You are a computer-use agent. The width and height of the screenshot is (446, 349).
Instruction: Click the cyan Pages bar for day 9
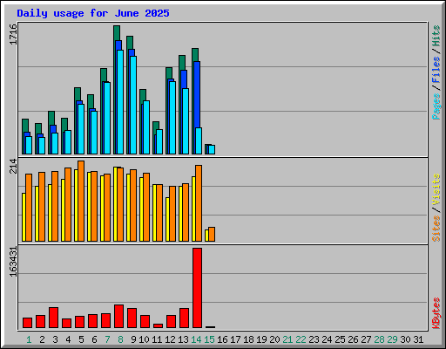[133, 105]
